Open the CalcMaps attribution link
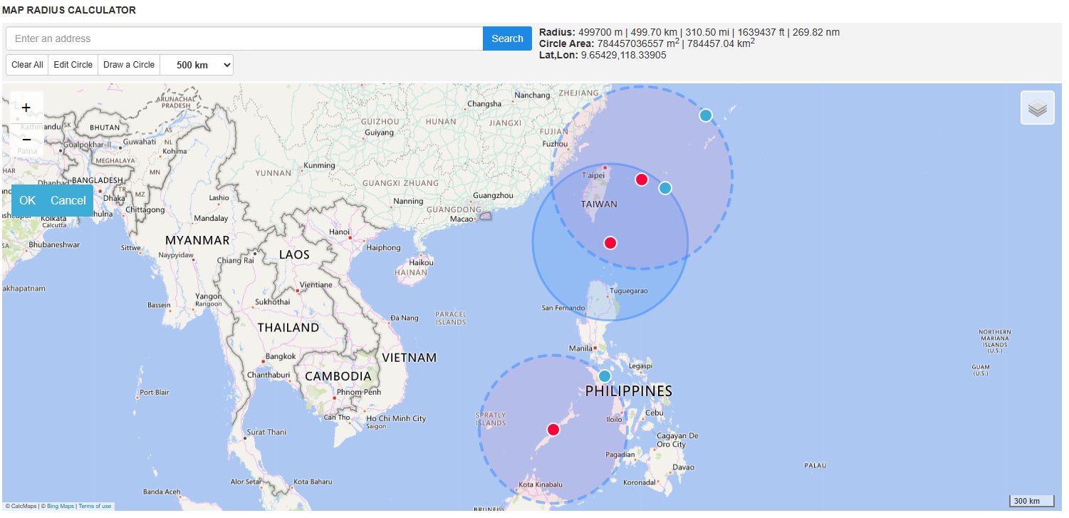The width and height of the screenshot is (1069, 518). tap(21, 507)
